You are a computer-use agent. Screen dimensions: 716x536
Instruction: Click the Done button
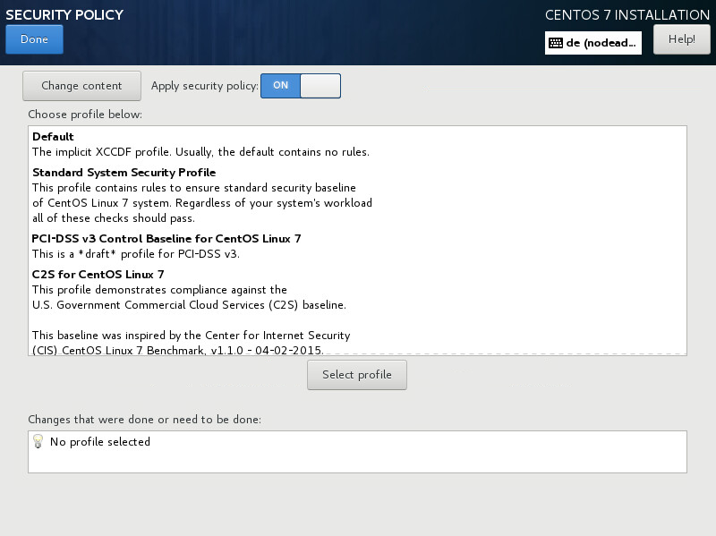(x=34, y=39)
